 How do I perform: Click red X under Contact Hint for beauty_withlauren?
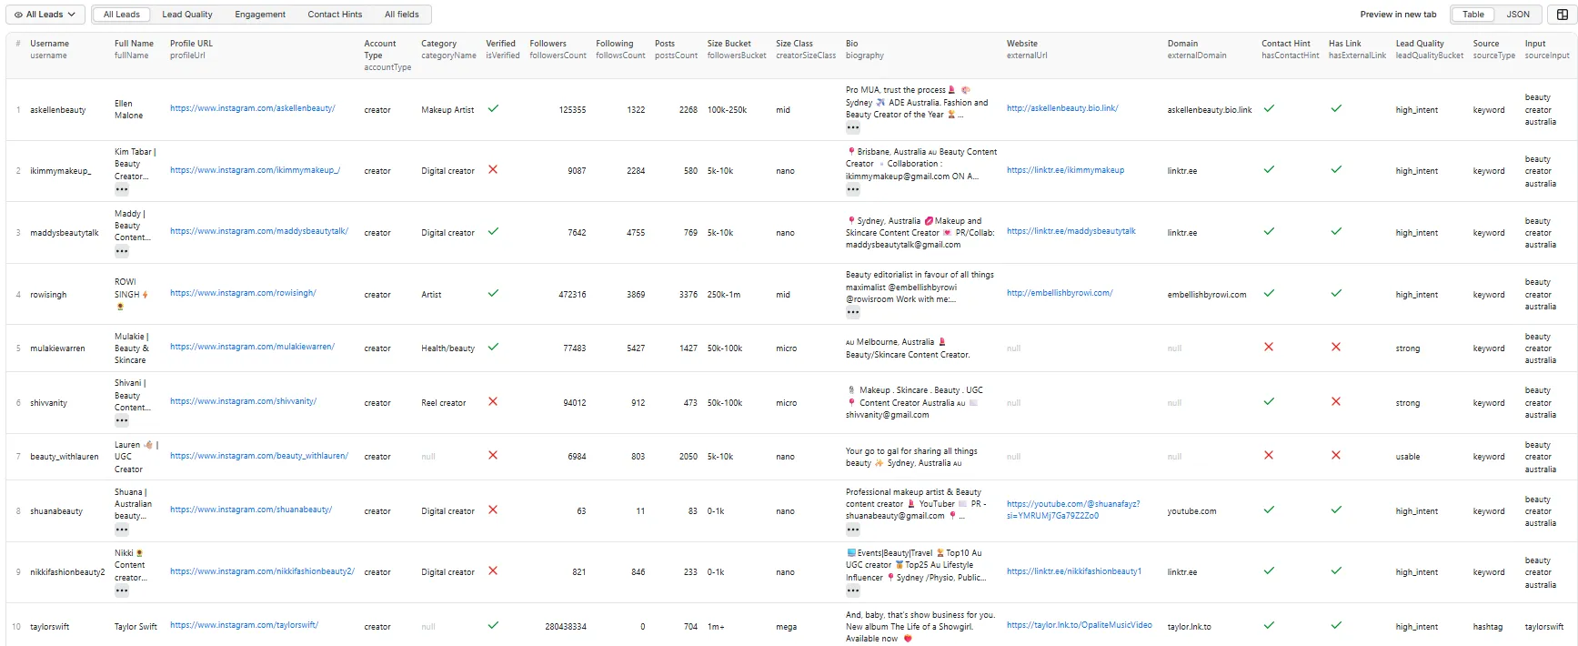(1269, 455)
